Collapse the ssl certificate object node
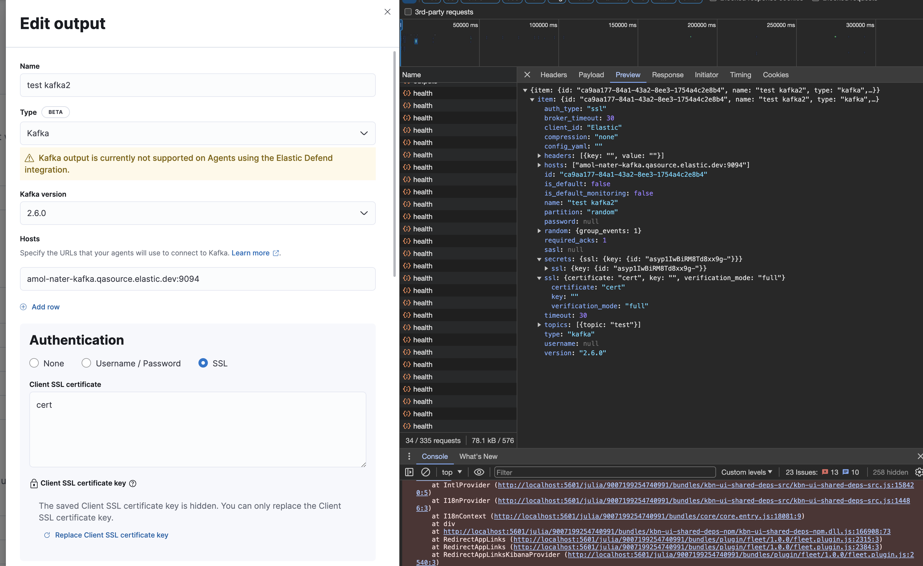Screen dimensions: 923x566 pos(539,278)
